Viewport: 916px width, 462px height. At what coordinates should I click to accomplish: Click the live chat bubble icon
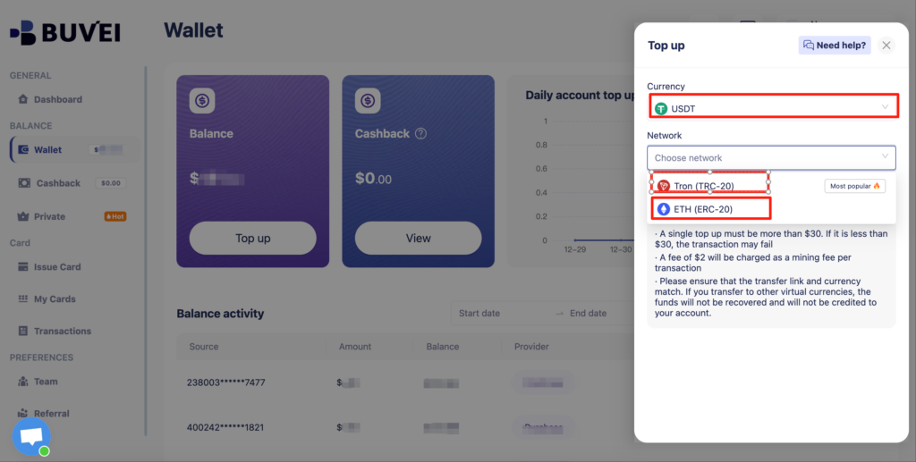[31, 437]
